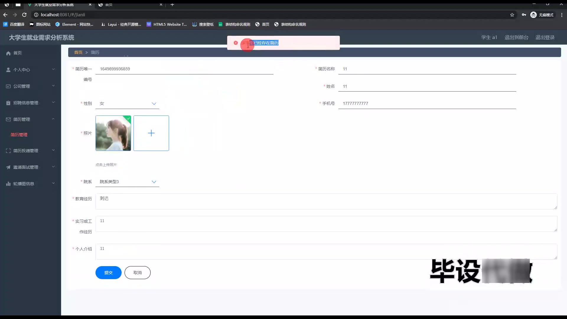Image resolution: width=567 pixels, height=319 pixels.
Task: Click the home icon in sidebar
Action: pos(8,53)
